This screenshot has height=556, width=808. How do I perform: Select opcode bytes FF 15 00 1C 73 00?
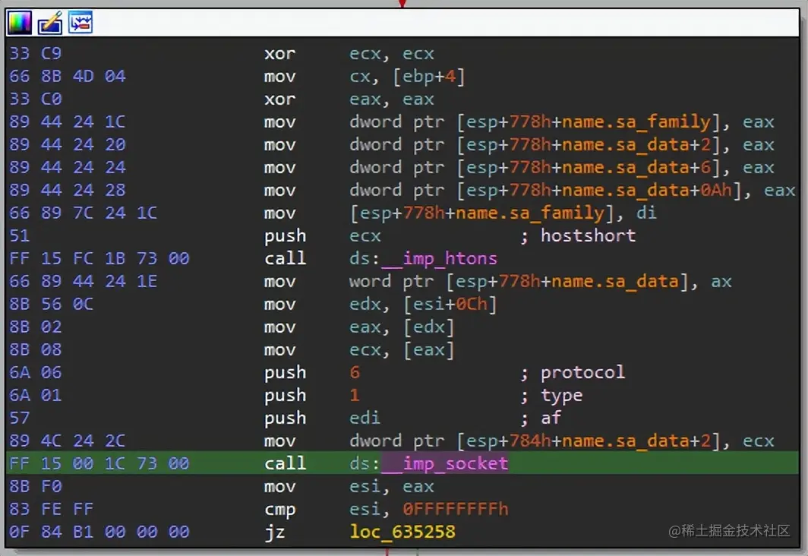coord(99,463)
